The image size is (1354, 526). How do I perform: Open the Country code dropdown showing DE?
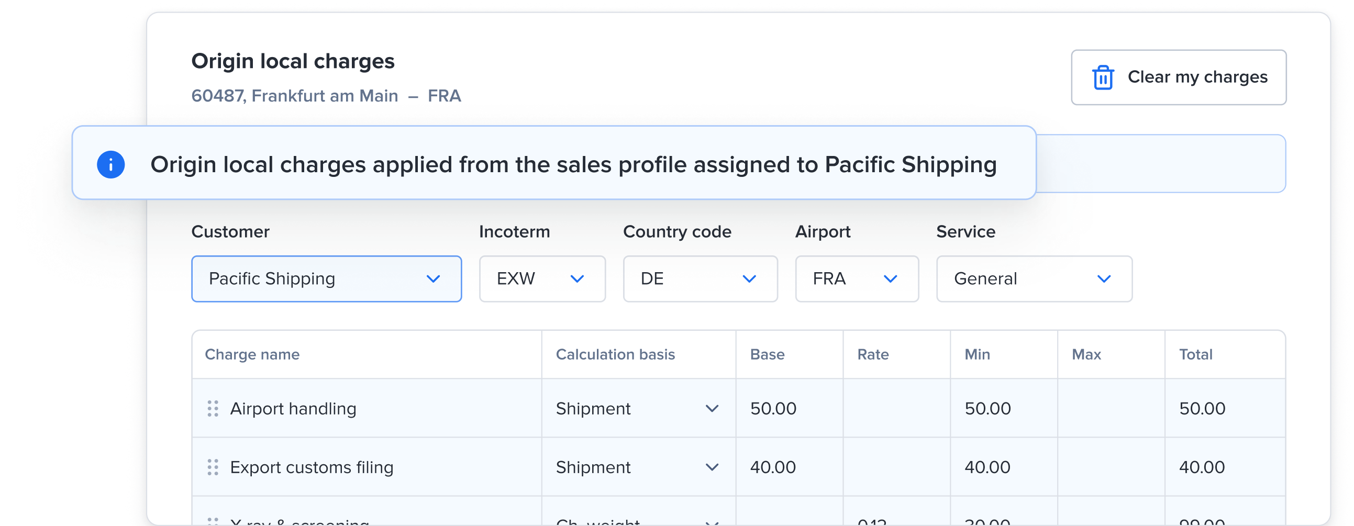pos(700,278)
